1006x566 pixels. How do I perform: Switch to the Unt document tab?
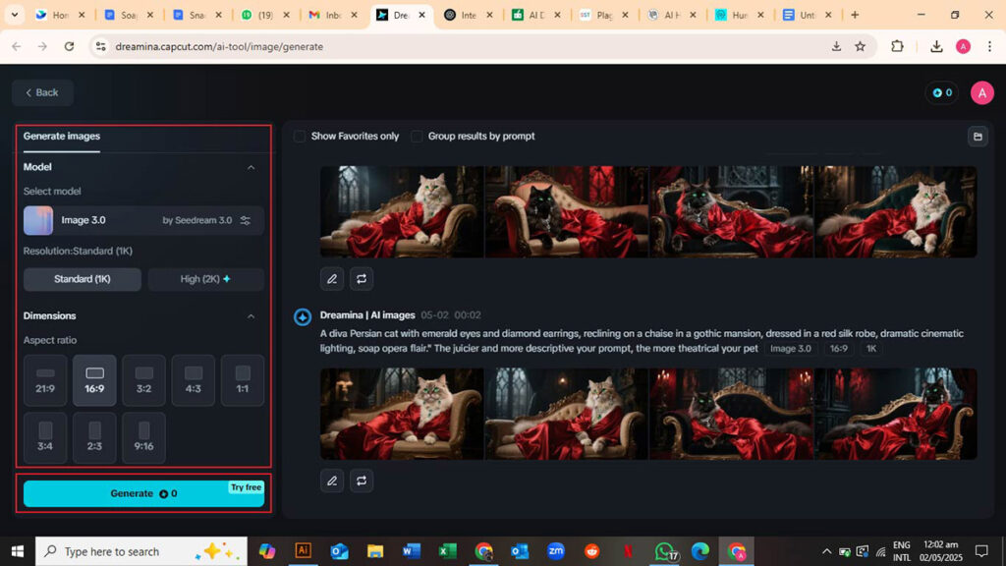point(808,15)
